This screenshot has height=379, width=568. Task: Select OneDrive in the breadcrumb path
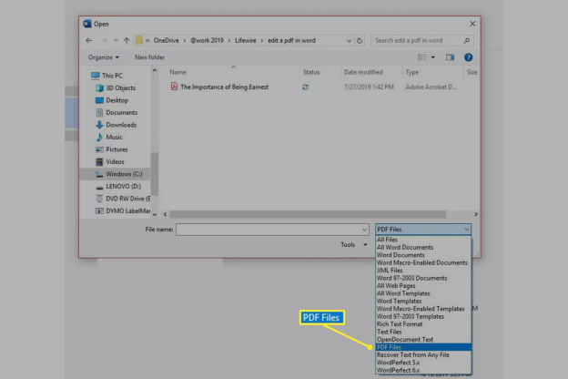[x=167, y=40]
